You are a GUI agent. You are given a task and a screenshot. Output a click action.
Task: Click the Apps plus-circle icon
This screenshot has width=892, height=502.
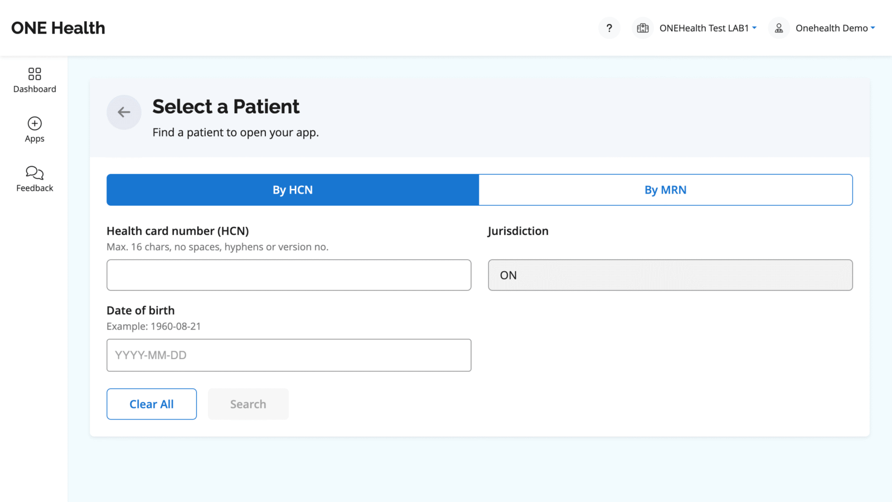35,123
